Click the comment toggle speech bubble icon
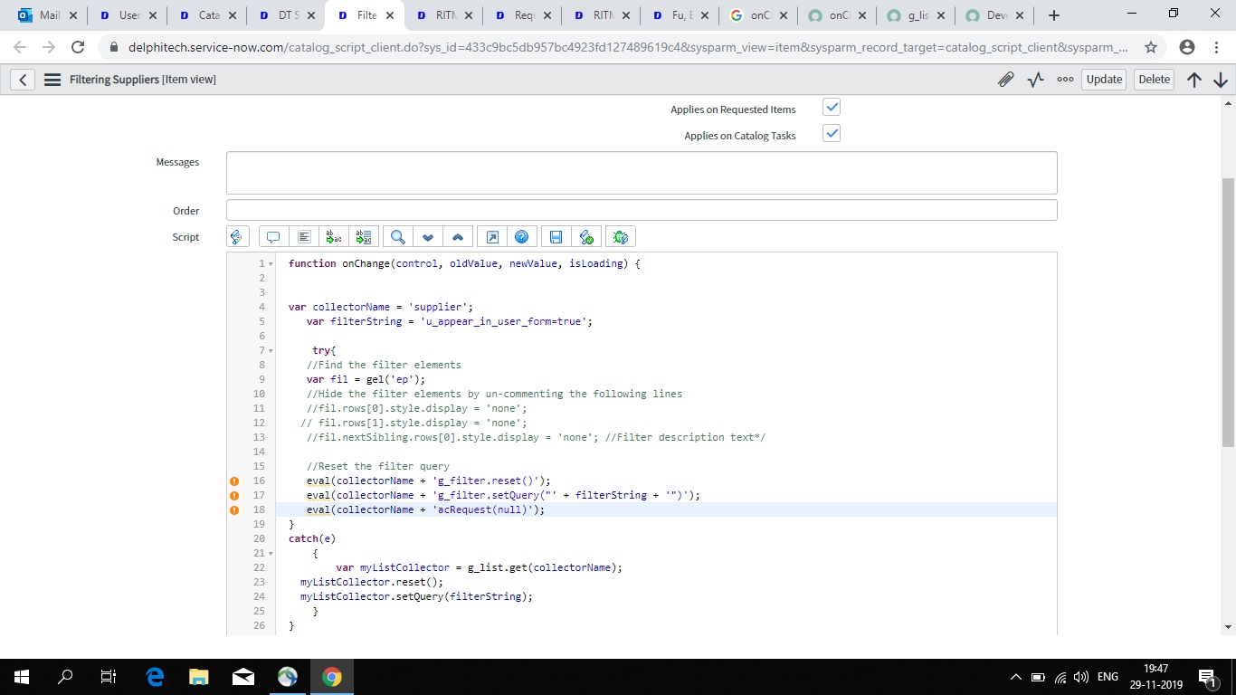The width and height of the screenshot is (1236, 695). (273, 237)
